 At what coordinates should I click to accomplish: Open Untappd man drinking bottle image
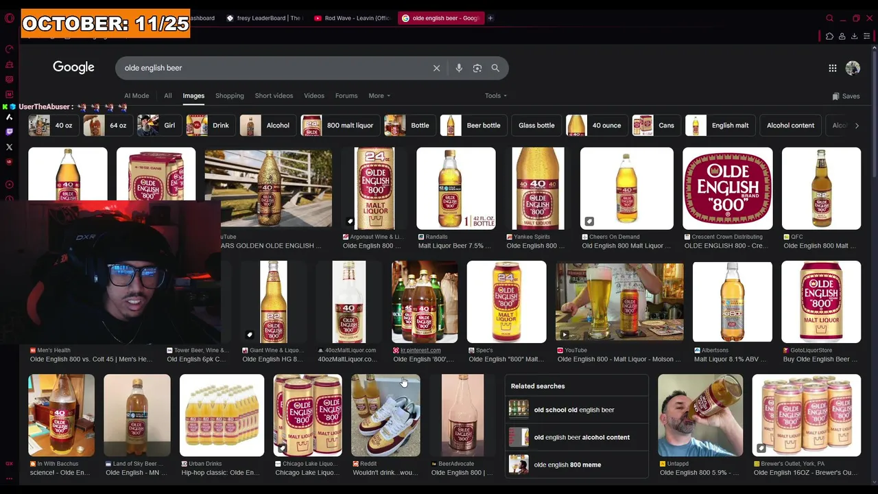coord(700,415)
